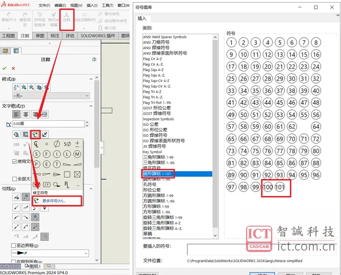
Task: Select center align text format icon
Action: (x=26, y=114)
